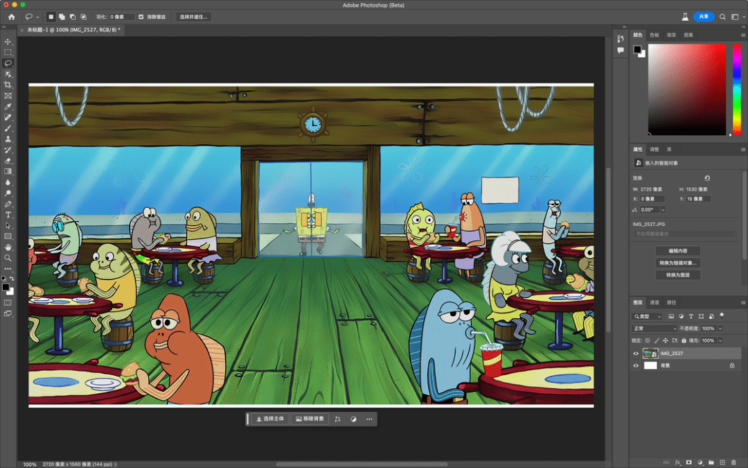Switch to the 调整 adjustments tab

tap(654, 150)
